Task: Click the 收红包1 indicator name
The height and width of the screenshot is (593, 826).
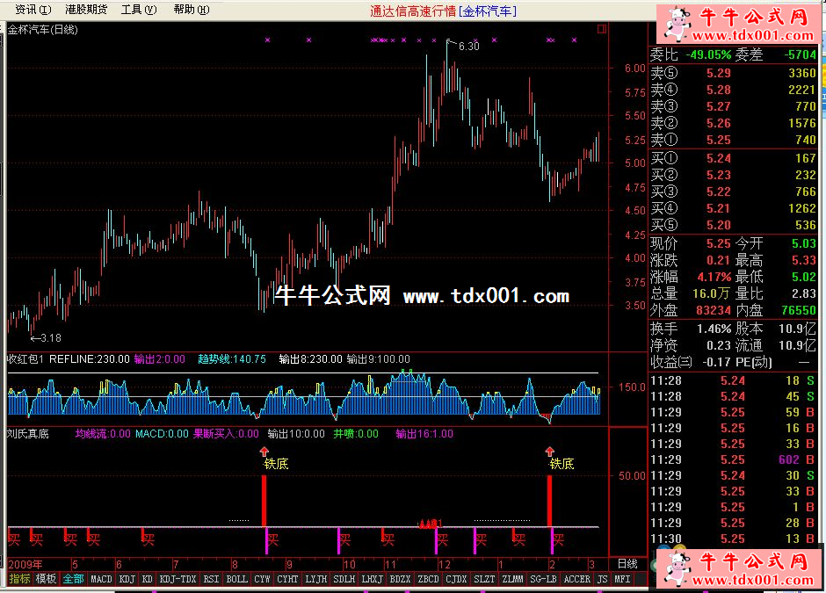Action: tap(25, 359)
